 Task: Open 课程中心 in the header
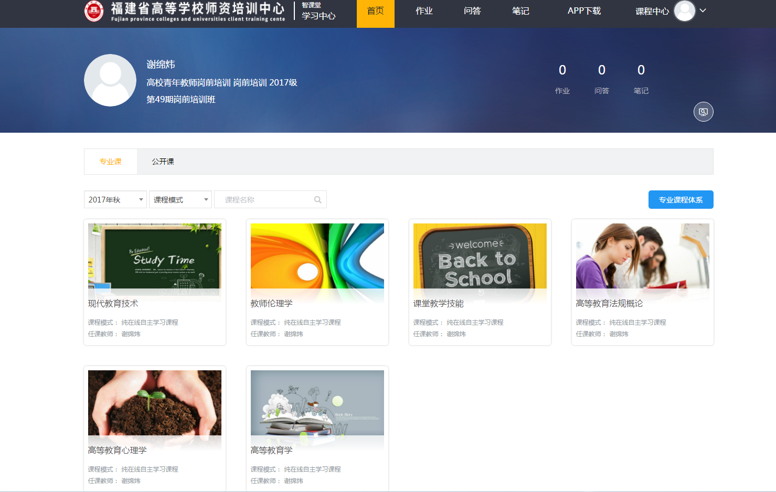[652, 12]
